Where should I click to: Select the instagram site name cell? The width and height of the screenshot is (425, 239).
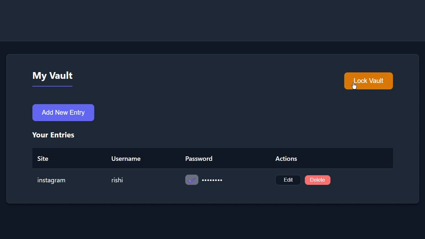tap(51, 180)
